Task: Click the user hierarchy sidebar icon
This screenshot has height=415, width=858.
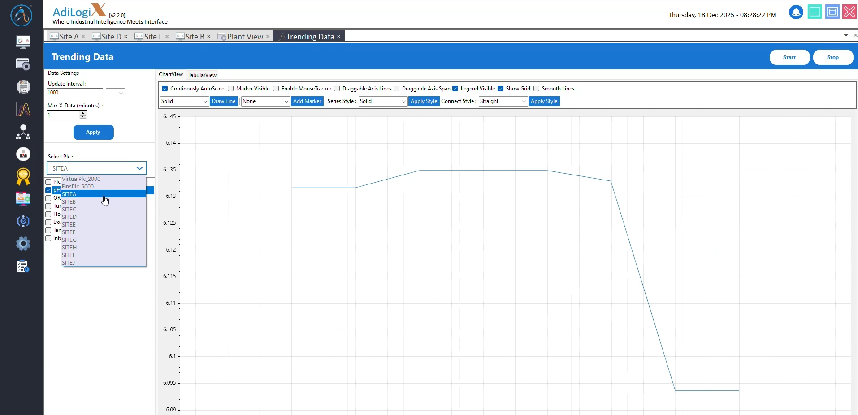Action: click(x=23, y=132)
